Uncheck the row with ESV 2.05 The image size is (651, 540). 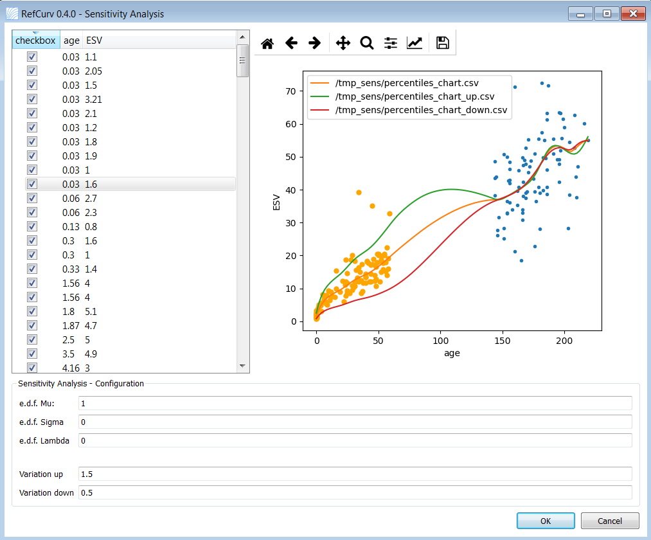pos(32,71)
